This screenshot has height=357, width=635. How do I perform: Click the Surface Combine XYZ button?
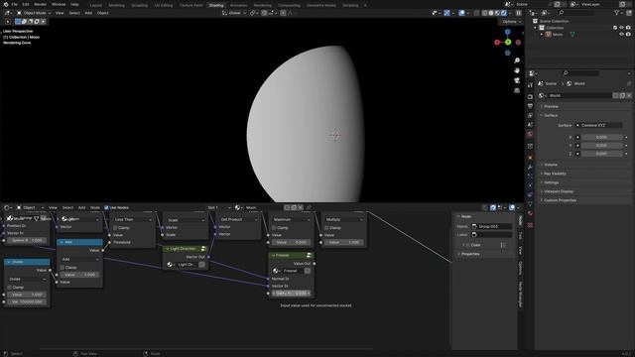pos(598,126)
